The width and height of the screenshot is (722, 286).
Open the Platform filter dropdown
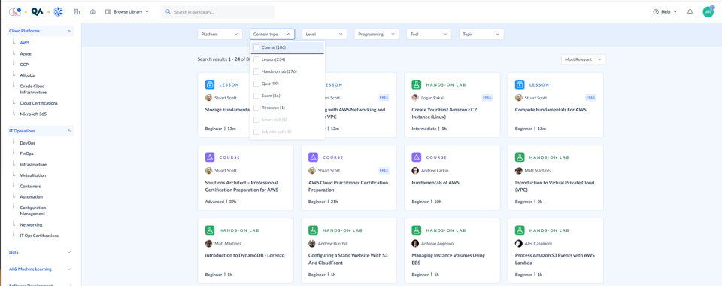coord(220,34)
